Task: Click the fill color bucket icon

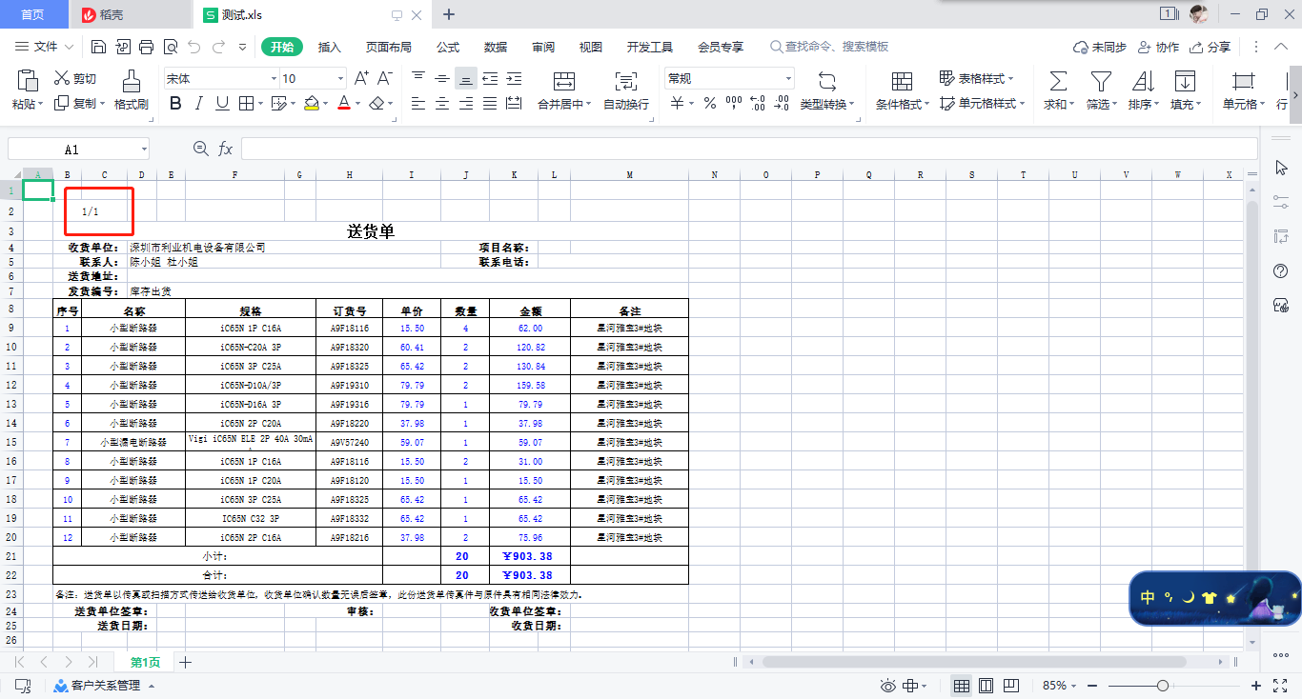Action: pos(311,104)
